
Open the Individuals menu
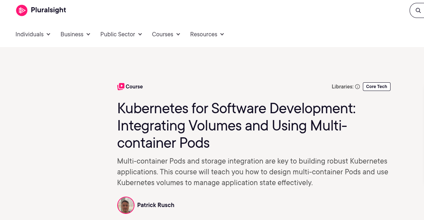pyautogui.click(x=29, y=34)
